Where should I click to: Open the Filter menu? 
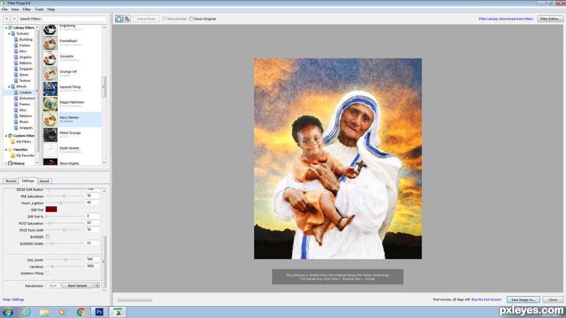[27, 9]
